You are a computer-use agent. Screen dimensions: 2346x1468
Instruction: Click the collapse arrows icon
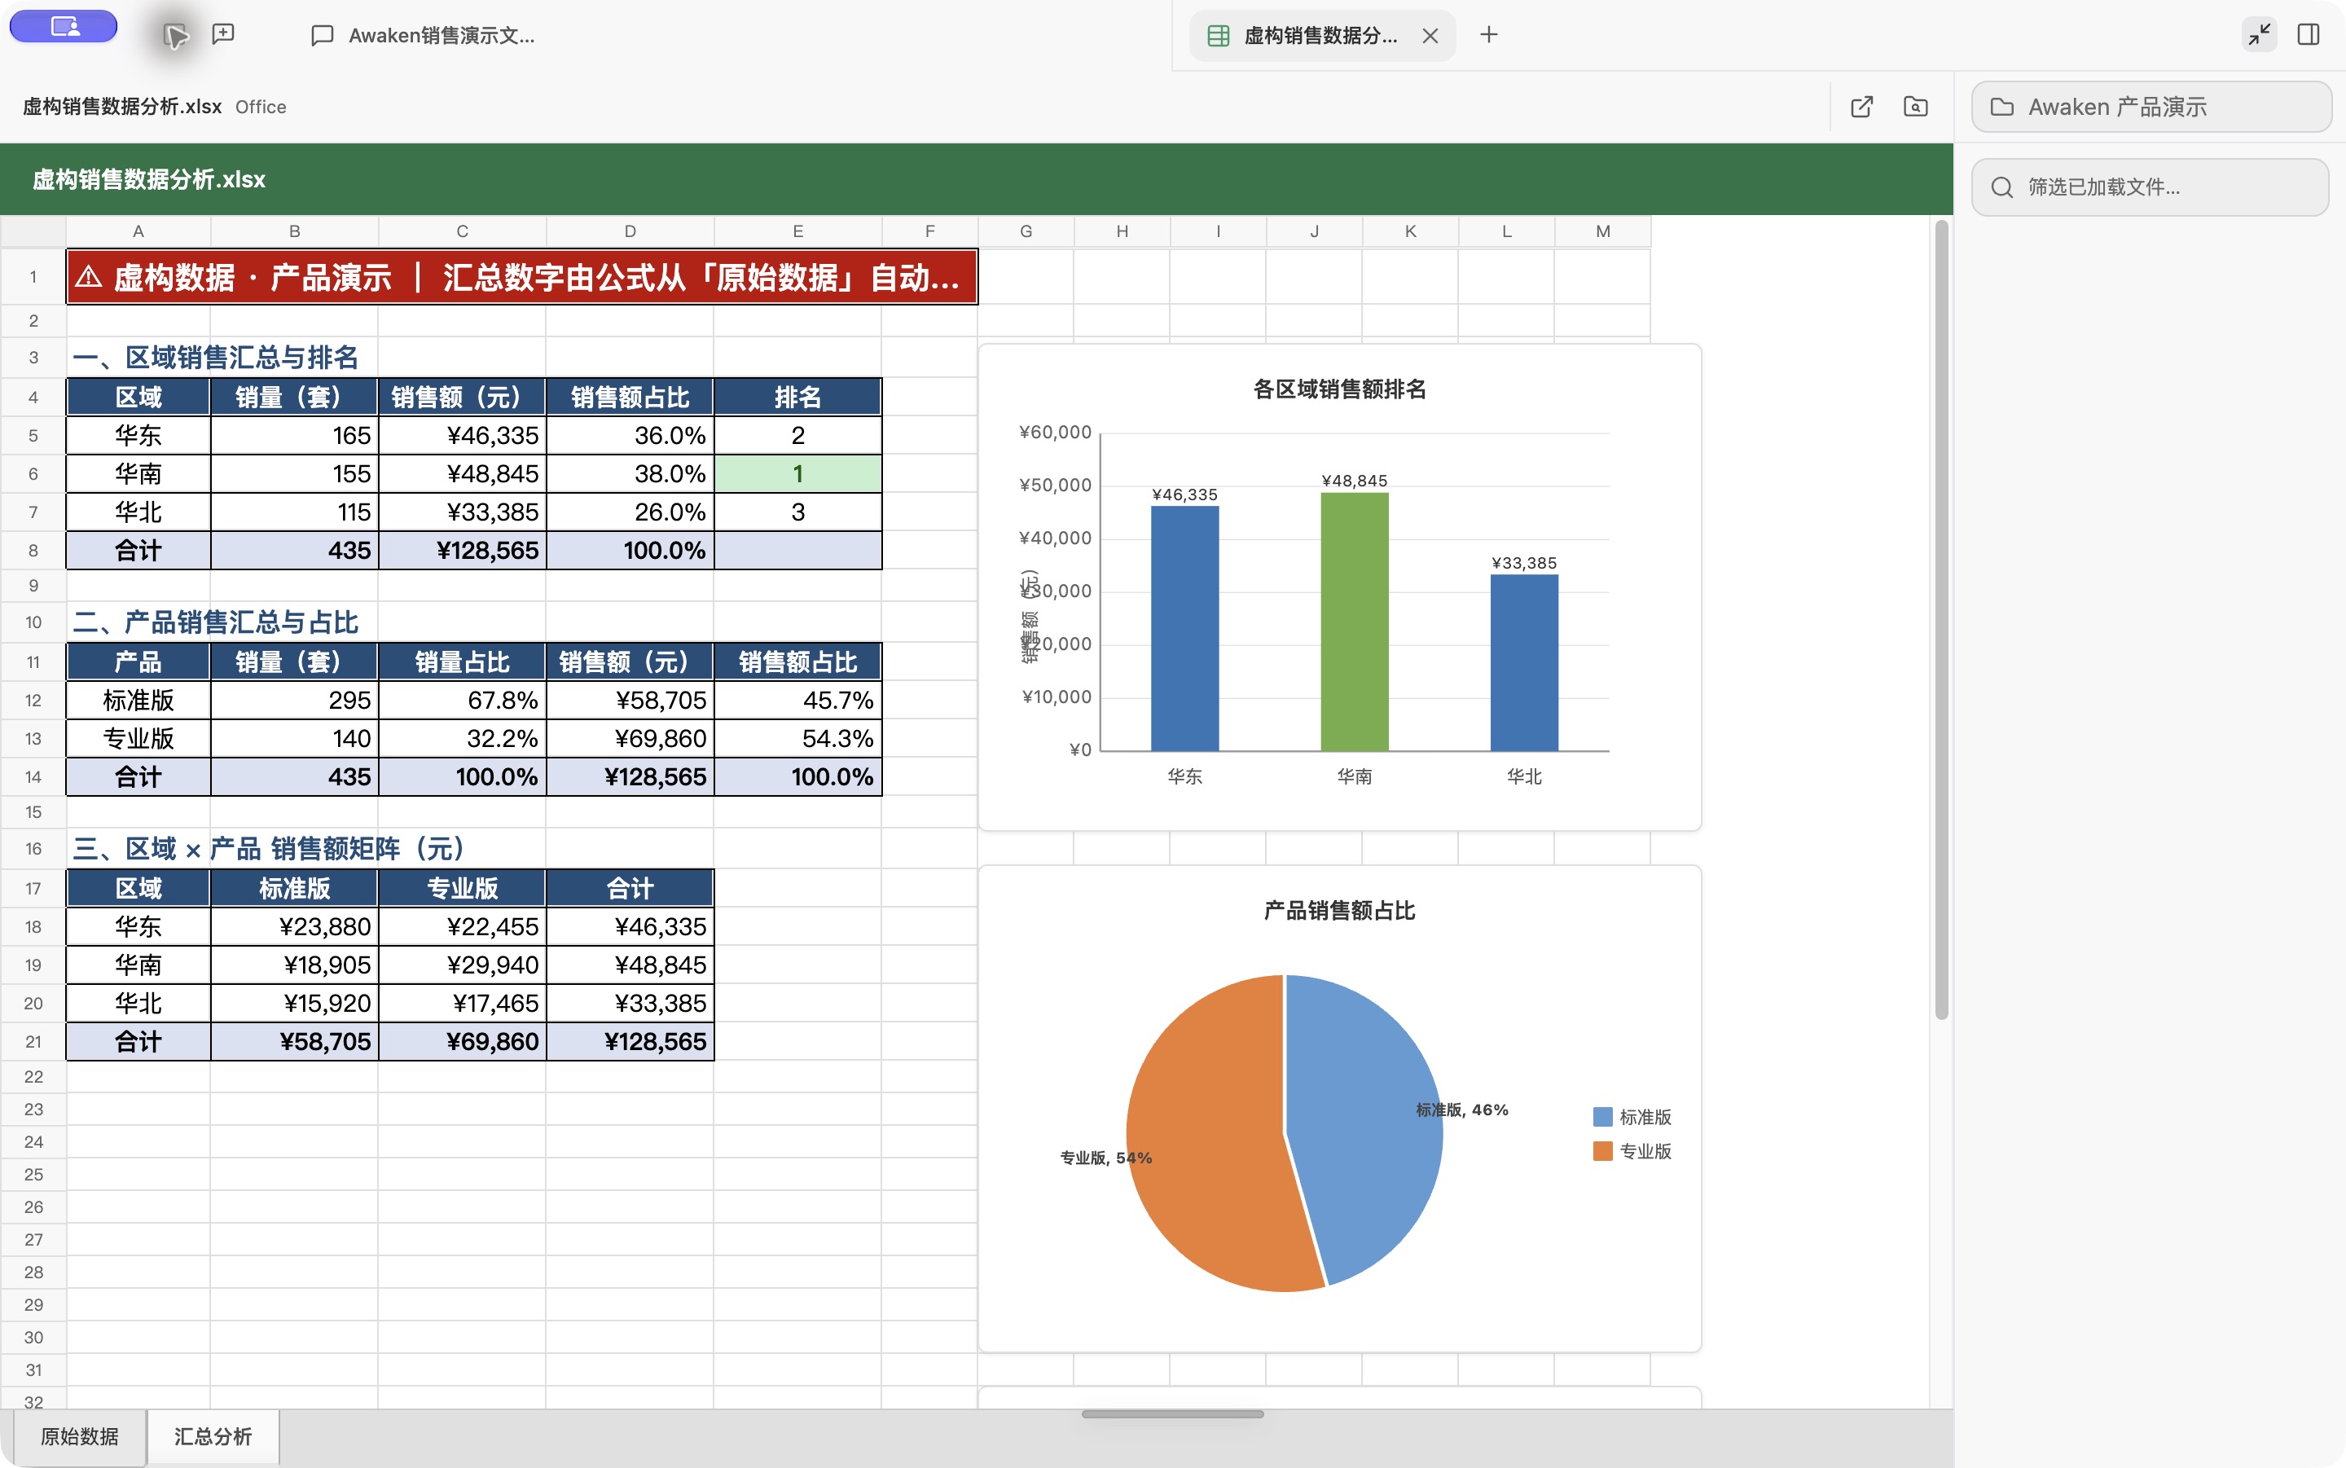(x=2260, y=35)
